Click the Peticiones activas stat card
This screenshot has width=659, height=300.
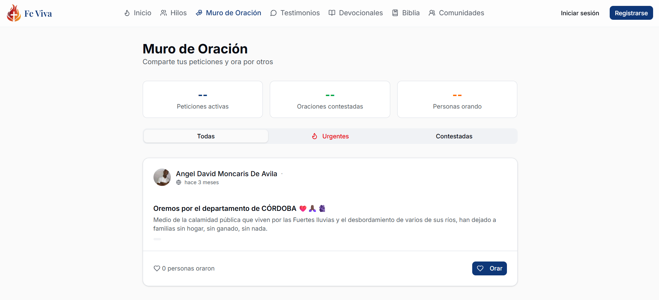click(203, 99)
